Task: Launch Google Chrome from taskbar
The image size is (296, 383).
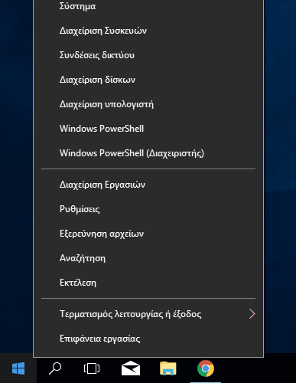Action: coord(206,368)
